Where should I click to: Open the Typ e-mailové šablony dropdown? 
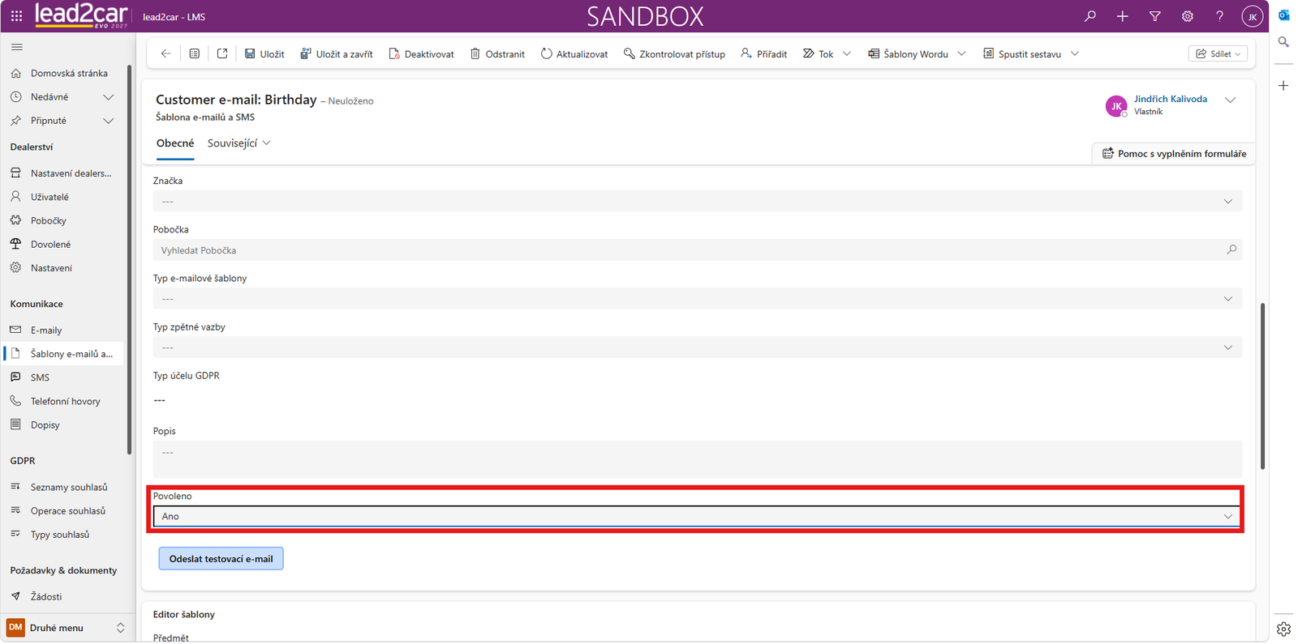tap(698, 298)
